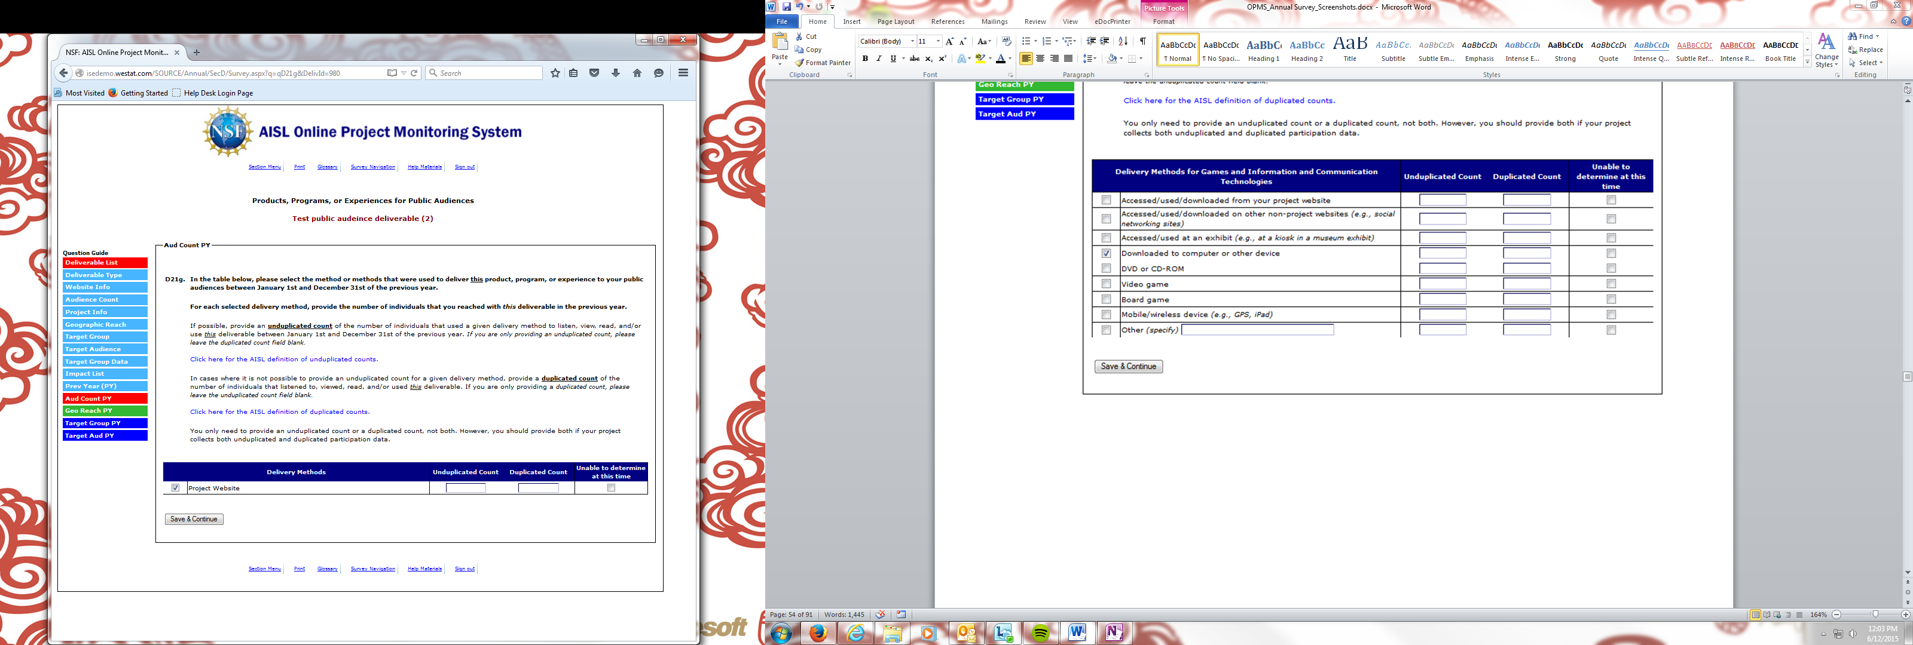Viewport: 1913px width, 645px height.
Task: Center align the paragraph text
Action: click(x=1040, y=59)
